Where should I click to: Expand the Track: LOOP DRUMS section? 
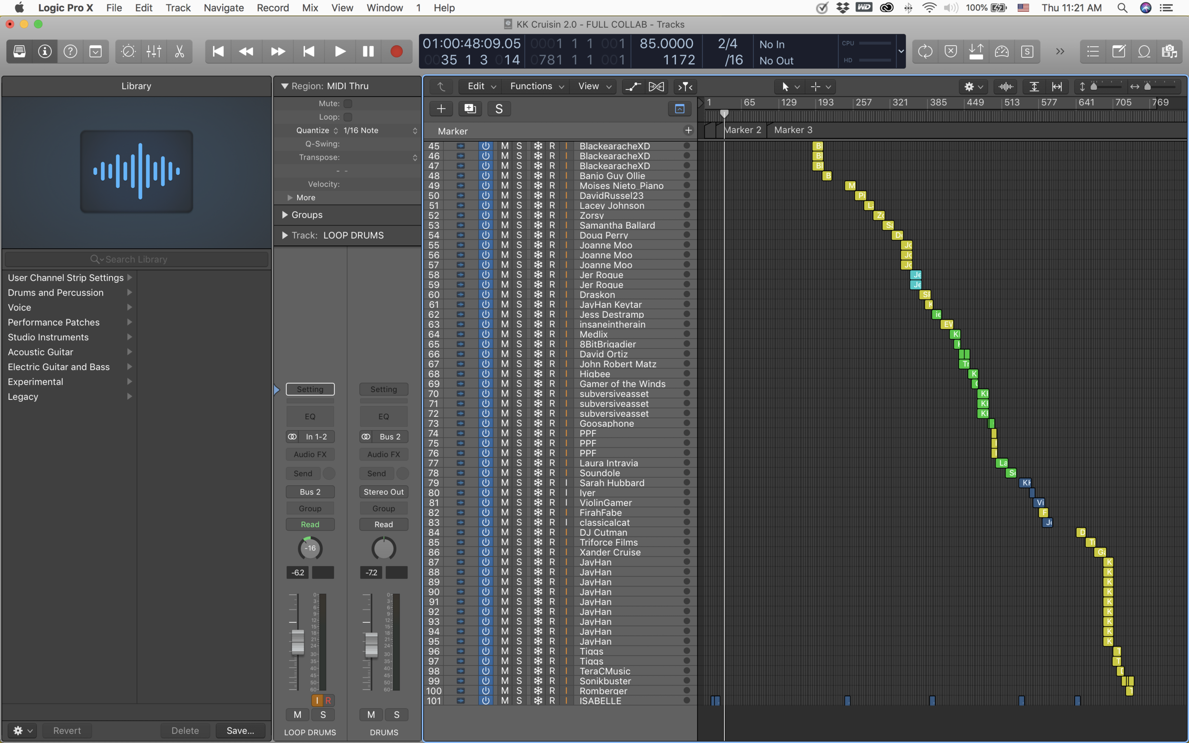285,235
